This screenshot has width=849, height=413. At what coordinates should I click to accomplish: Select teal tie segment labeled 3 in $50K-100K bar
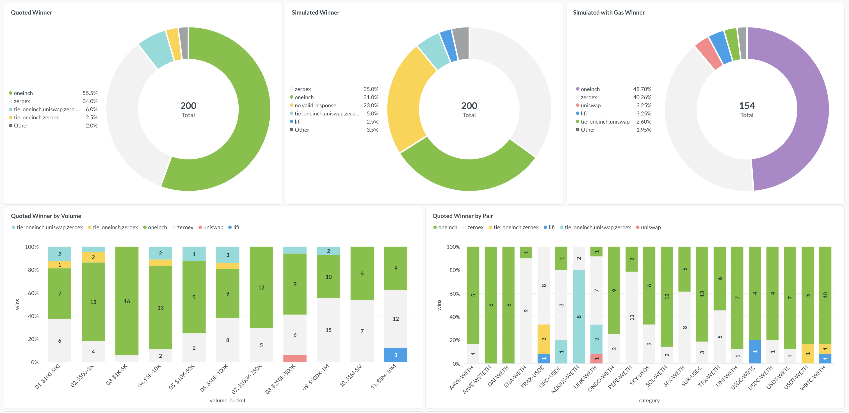227,255
